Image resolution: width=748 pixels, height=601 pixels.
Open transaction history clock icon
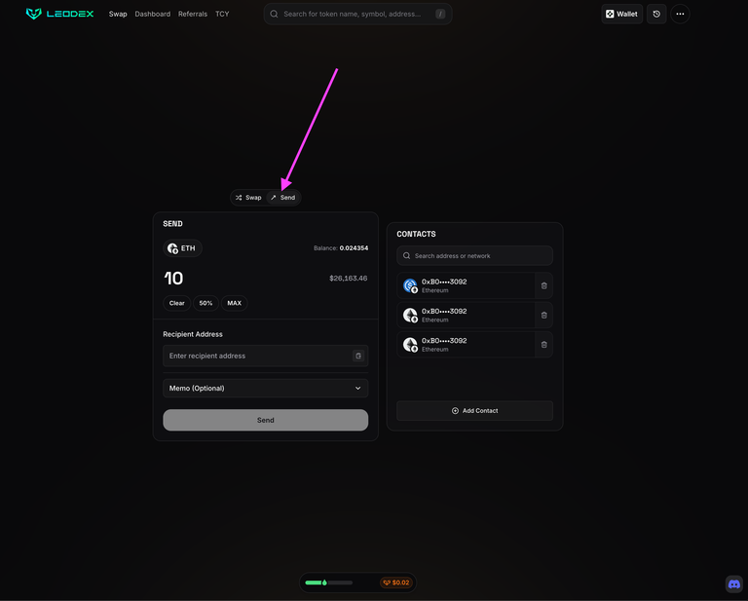click(656, 14)
